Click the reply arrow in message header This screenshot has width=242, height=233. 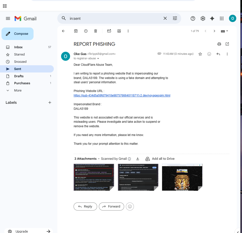pos(218,54)
